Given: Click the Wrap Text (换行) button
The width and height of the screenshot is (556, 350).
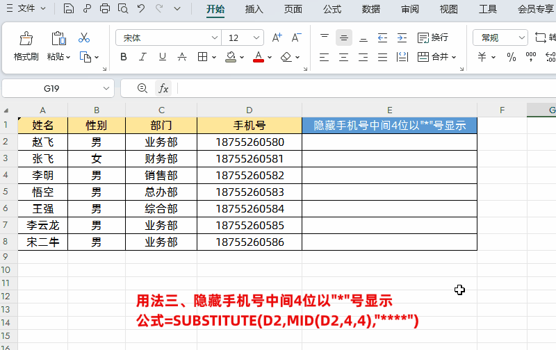Looking at the screenshot, I should point(433,37).
